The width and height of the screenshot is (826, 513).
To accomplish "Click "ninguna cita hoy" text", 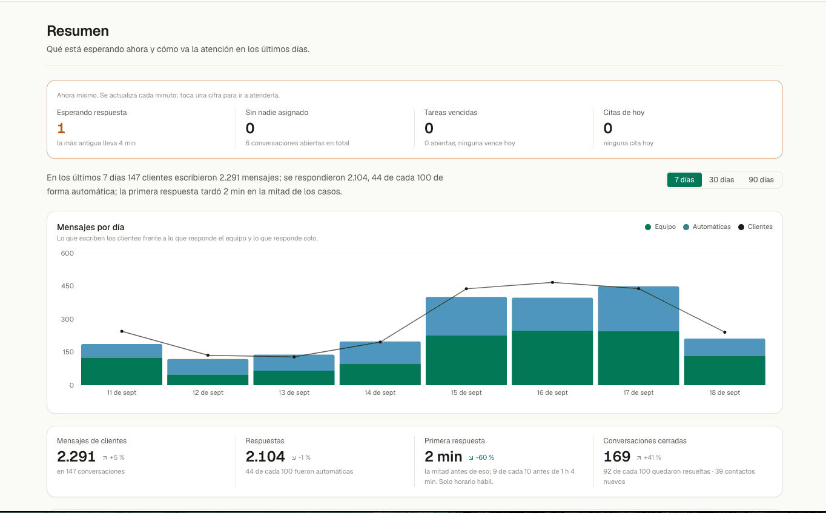I will click(x=628, y=143).
